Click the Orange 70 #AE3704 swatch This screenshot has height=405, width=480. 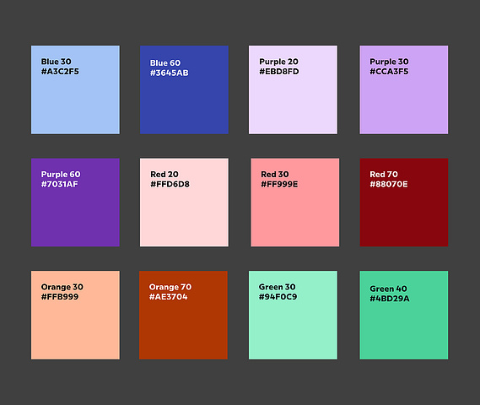point(183,315)
